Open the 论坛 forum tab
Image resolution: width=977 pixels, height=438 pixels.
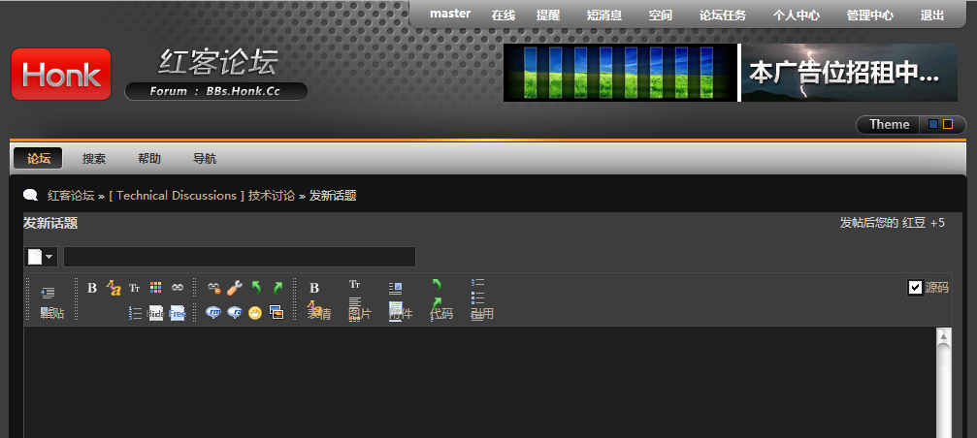coord(38,159)
